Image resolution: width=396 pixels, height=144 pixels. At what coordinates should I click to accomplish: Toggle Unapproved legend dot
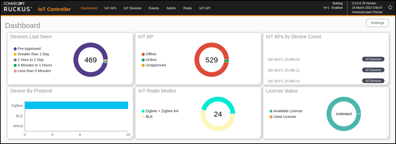point(143,65)
